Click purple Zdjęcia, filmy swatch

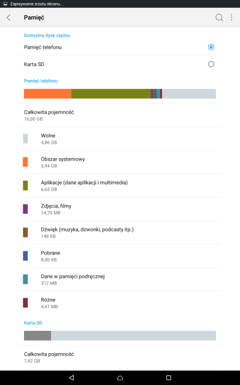25,209
